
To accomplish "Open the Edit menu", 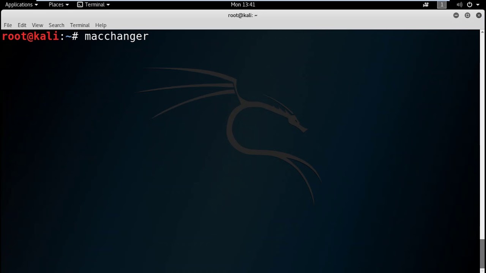I will [x=22, y=25].
